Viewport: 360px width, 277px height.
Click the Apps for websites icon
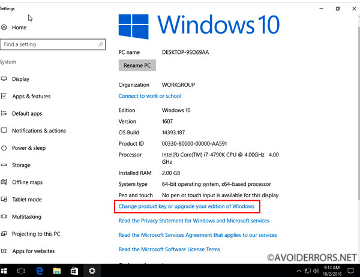coord(4,251)
